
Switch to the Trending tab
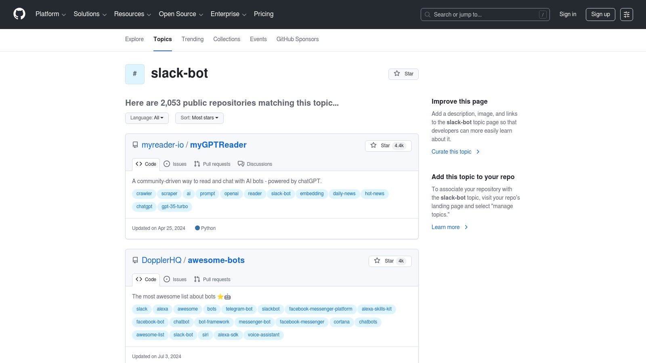tap(193, 39)
